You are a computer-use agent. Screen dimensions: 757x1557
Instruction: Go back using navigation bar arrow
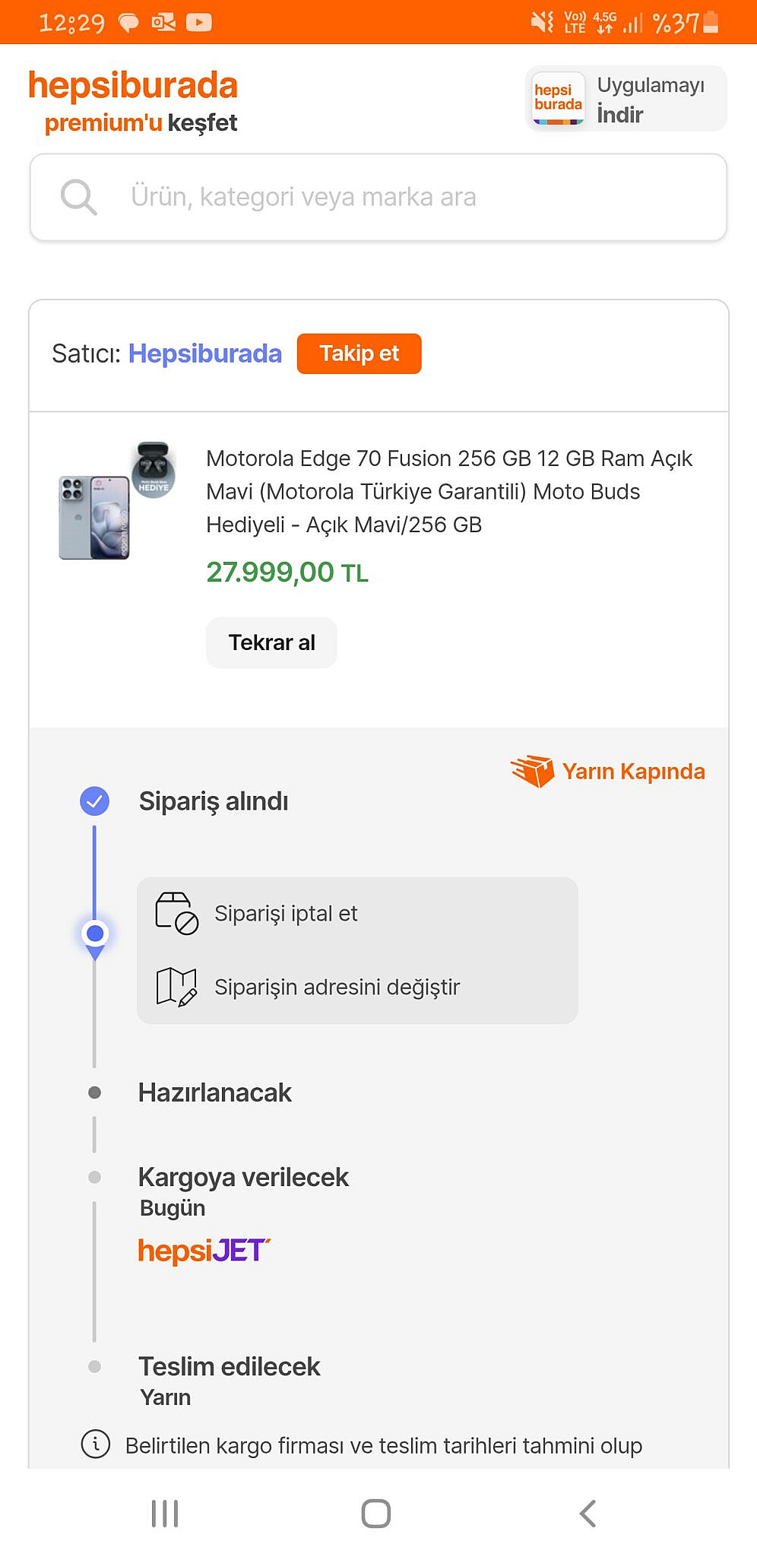[x=588, y=1513]
